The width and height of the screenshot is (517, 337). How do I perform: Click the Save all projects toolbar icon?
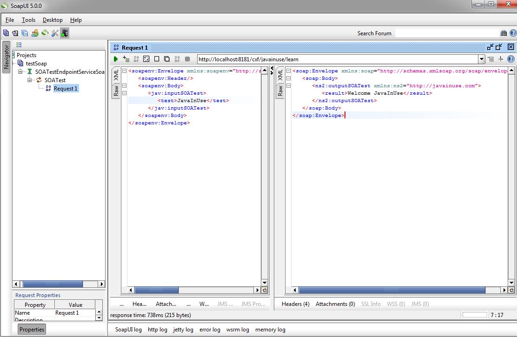[25, 33]
